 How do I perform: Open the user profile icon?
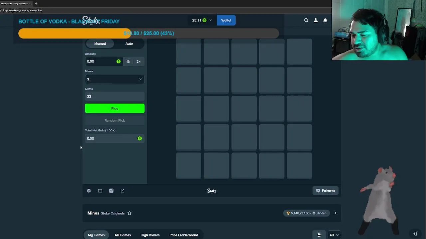pos(316,20)
